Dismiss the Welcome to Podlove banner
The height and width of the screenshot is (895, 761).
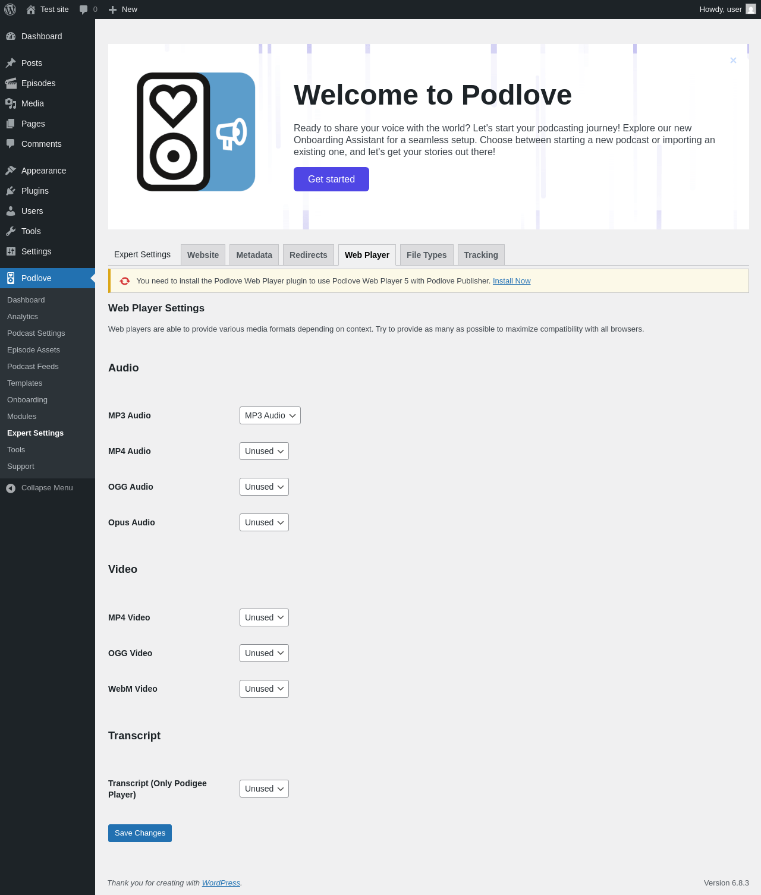[x=733, y=60]
